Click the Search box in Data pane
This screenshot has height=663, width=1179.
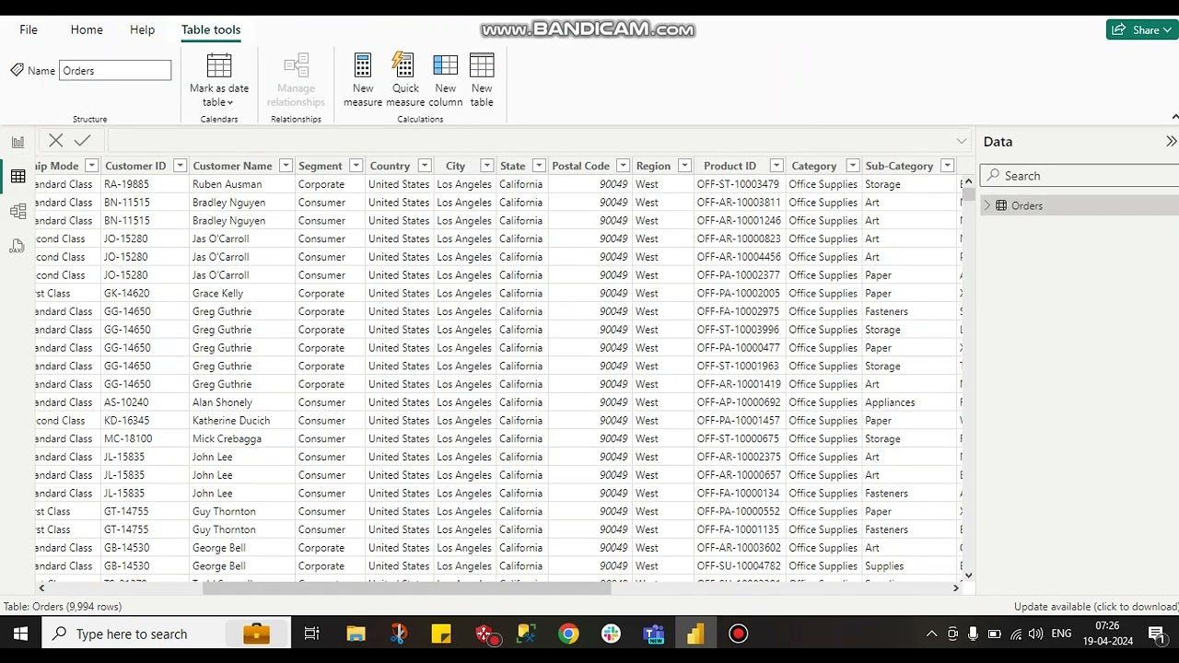tap(1080, 175)
